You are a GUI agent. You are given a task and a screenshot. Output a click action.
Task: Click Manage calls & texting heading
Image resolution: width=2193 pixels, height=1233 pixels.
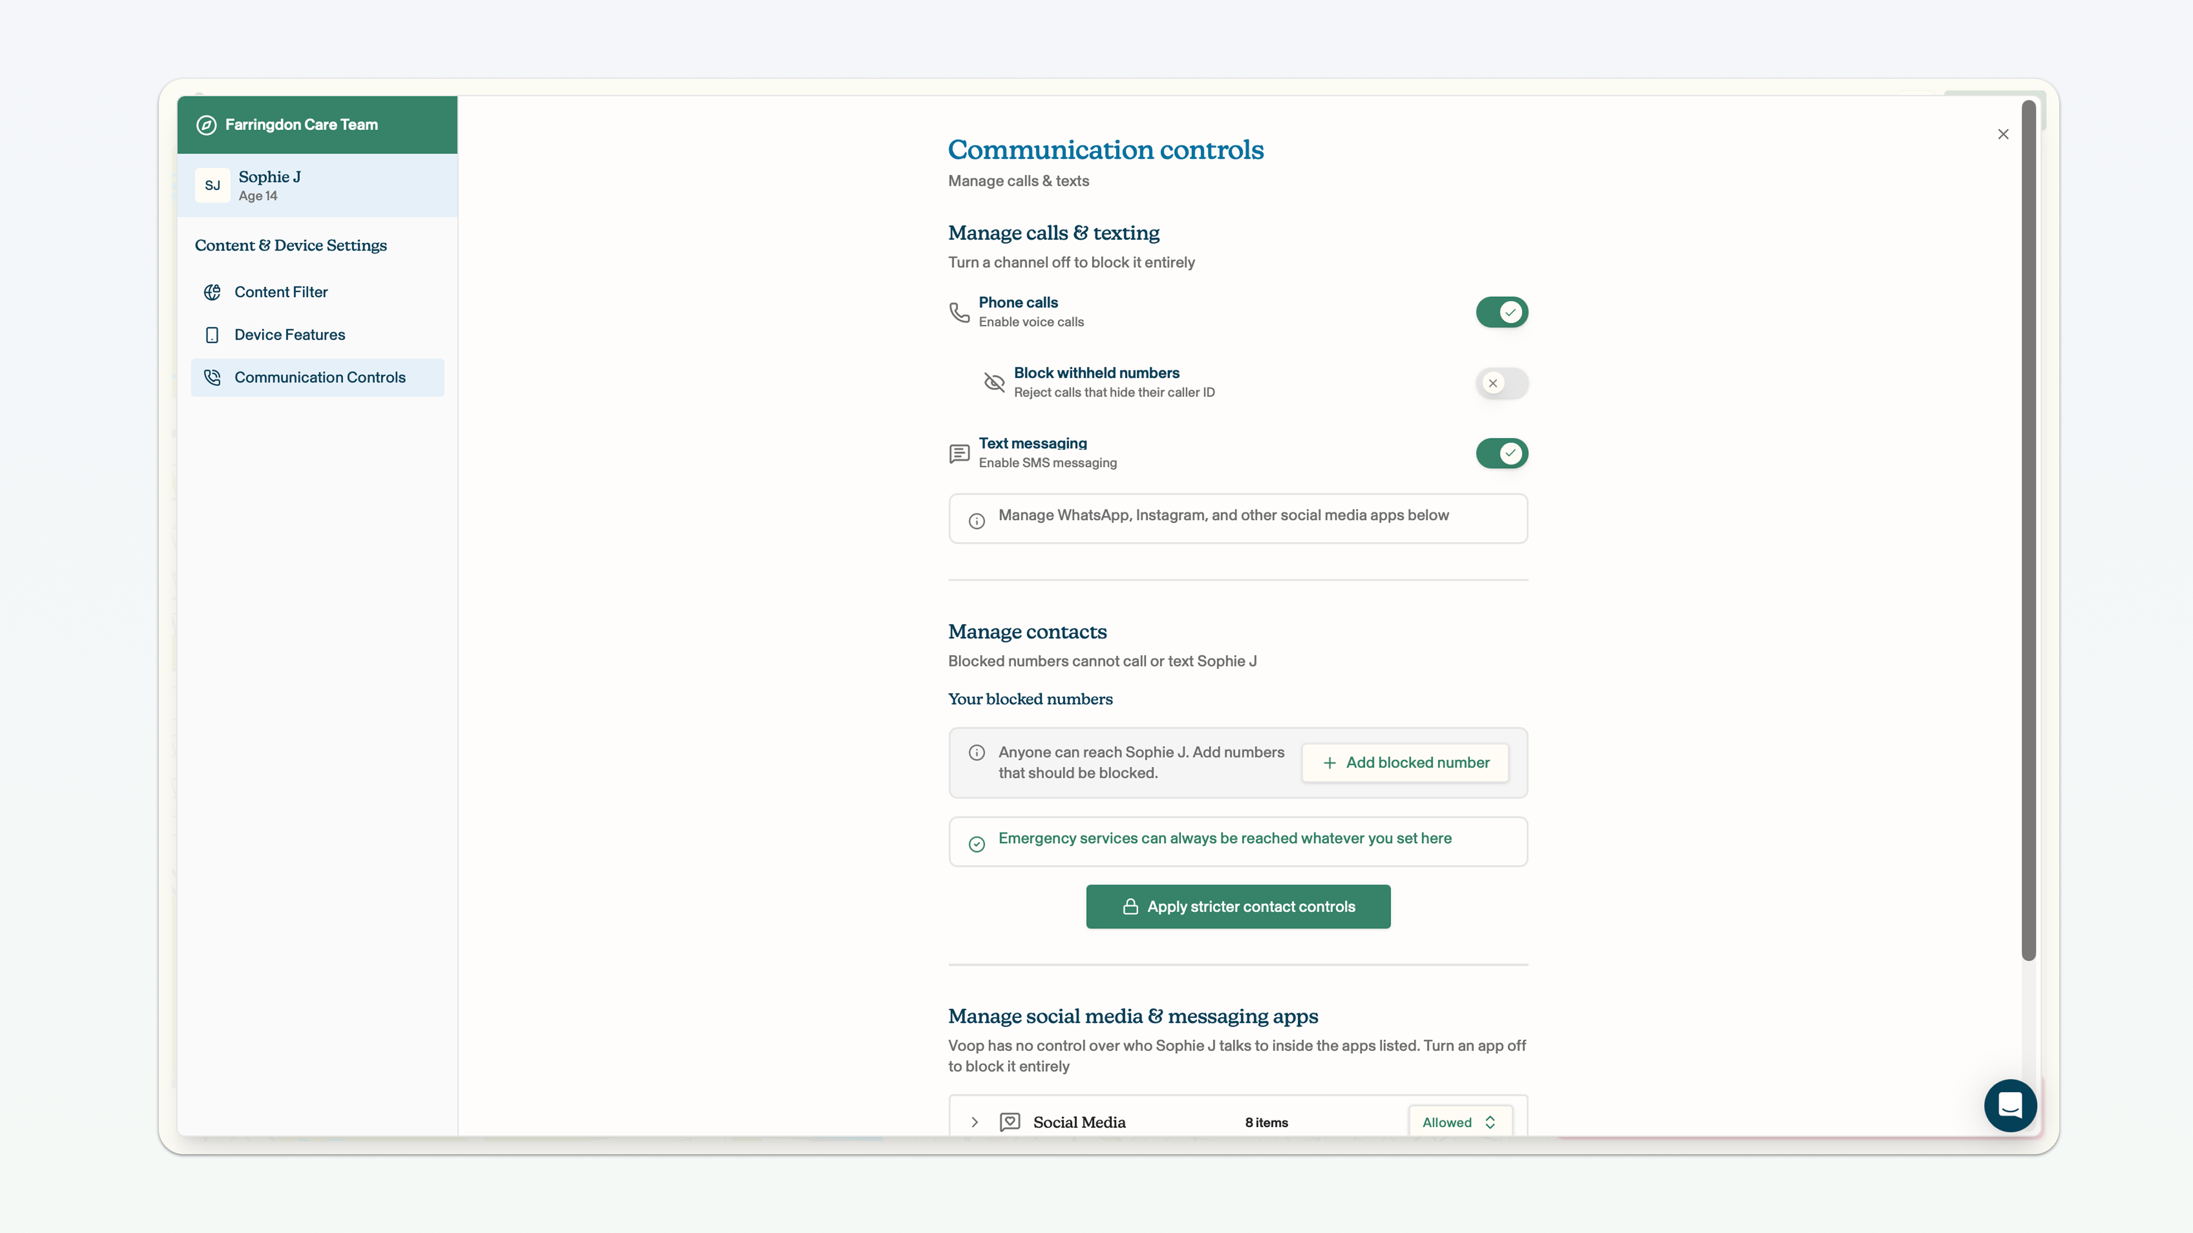[x=1054, y=233]
